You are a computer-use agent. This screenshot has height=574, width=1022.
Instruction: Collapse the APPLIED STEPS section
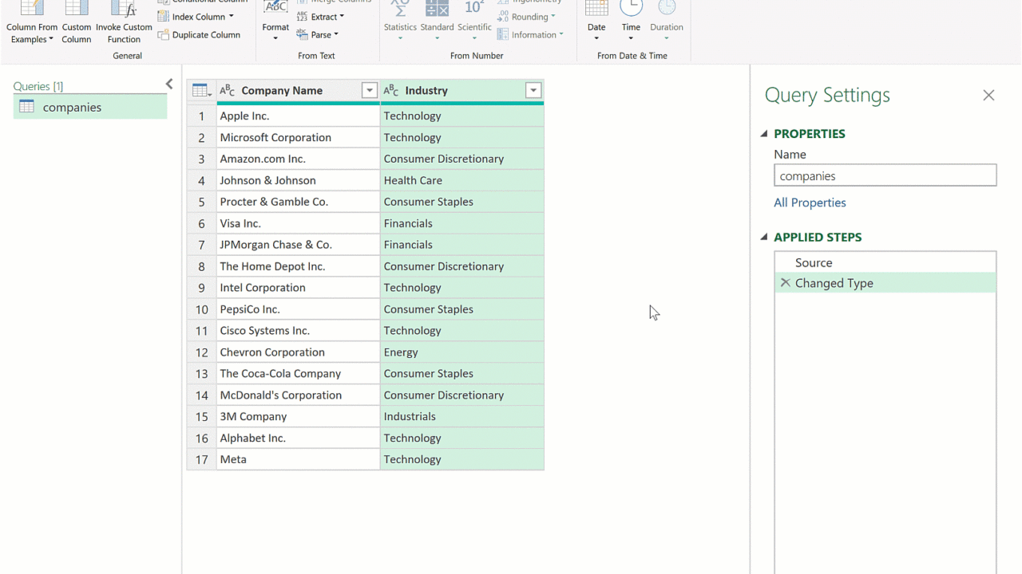click(x=764, y=238)
